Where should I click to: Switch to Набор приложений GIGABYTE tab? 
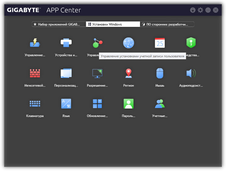(x=59, y=24)
